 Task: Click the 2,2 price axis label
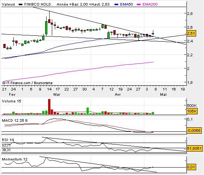point(190,55)
